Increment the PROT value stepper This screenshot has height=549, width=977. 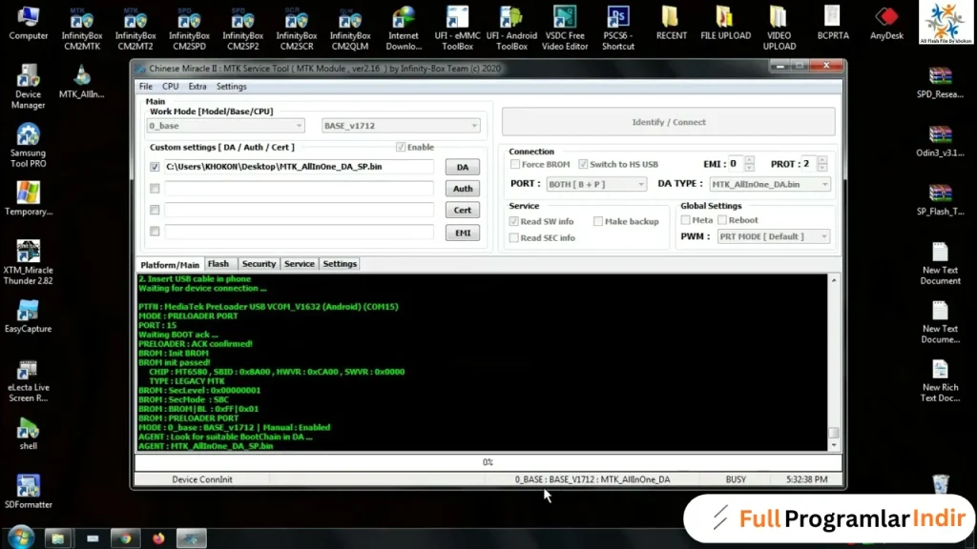[821, 160]
